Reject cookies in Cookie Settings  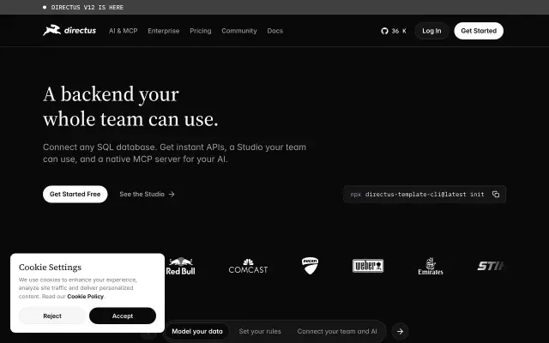coord(52,316)
